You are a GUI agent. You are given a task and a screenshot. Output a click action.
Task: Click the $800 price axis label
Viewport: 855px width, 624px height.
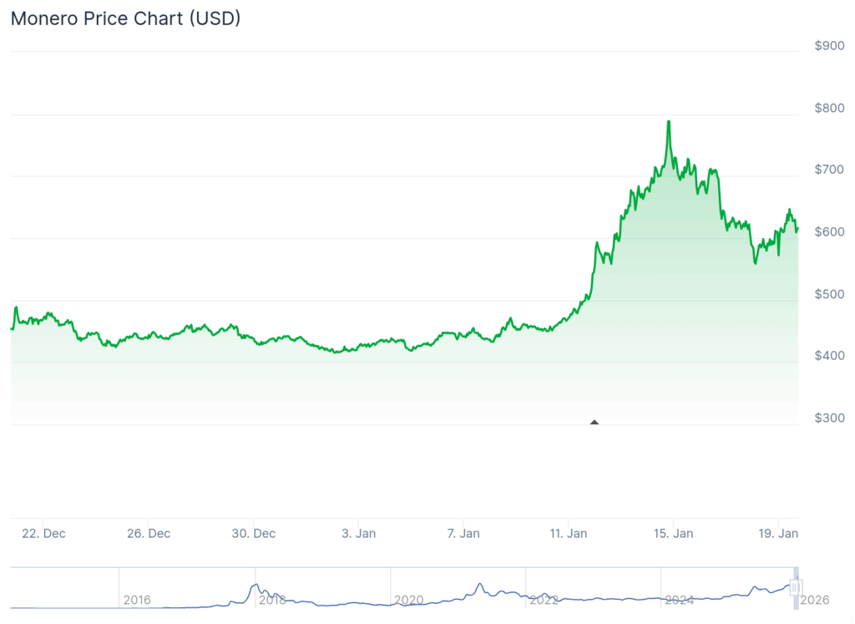click(829, 108)
